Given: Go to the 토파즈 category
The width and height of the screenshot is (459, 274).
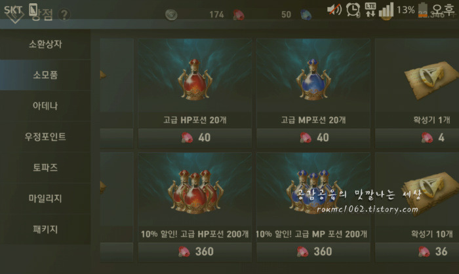Looking at the screenshot, I should tap(45, 167).
